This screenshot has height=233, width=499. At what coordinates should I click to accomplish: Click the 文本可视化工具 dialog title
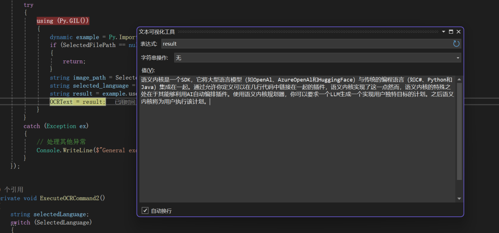tap(157, 32)
